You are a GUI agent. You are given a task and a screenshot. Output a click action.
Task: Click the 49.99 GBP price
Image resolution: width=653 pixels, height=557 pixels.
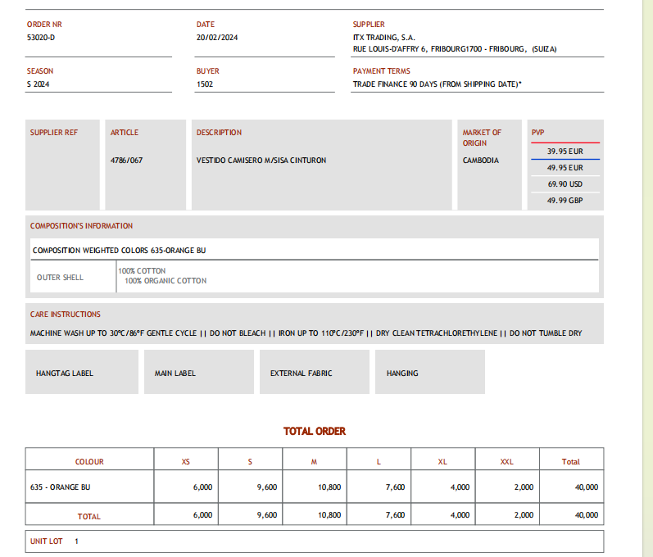(x=565, y=201)
